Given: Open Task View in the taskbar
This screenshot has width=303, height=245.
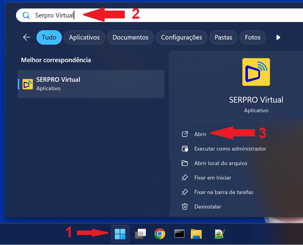Looking at the screenshot, I should [140, 234].
